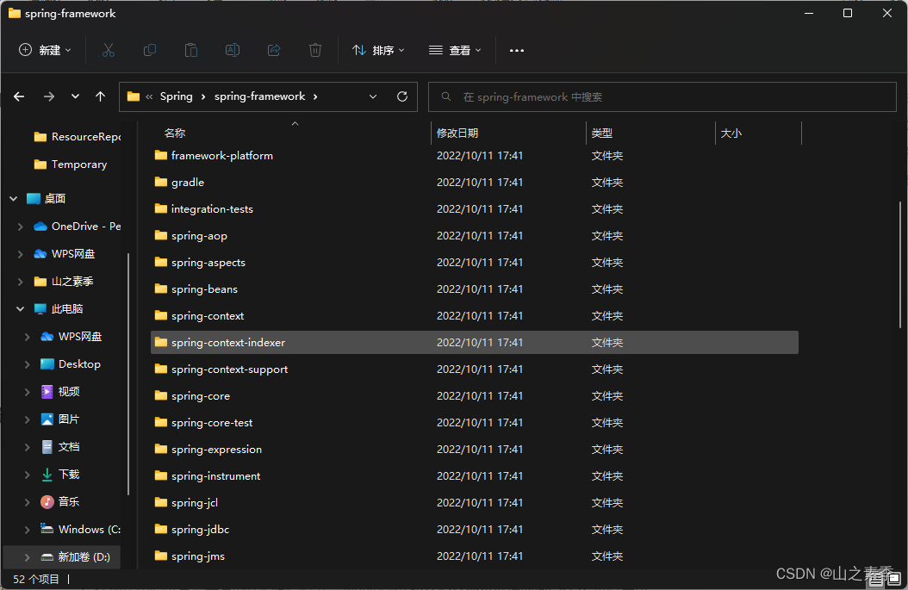The width and height of the screenshot is (908, 590).
Task: Click the search spring-framework field
Action: (662, 96)
